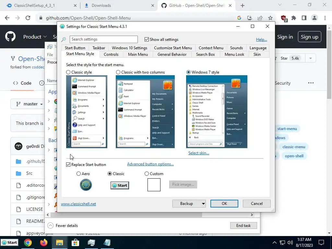Open Google Chrome from the taskbar
The image size is (332, 249).
(28, 243)
